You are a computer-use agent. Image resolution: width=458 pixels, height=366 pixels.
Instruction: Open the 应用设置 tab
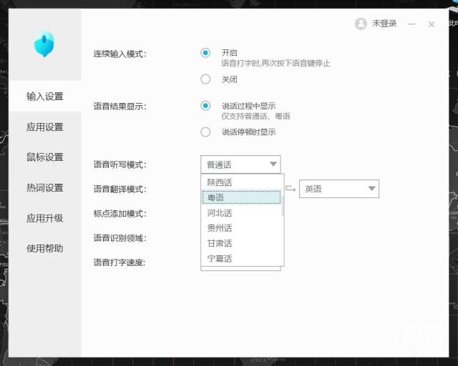[x=44, y=127]
